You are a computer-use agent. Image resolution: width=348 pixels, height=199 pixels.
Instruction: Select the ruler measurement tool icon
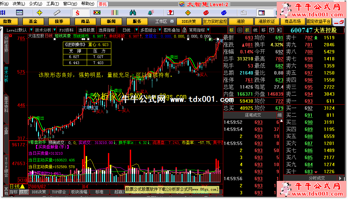tap(57, 13)
